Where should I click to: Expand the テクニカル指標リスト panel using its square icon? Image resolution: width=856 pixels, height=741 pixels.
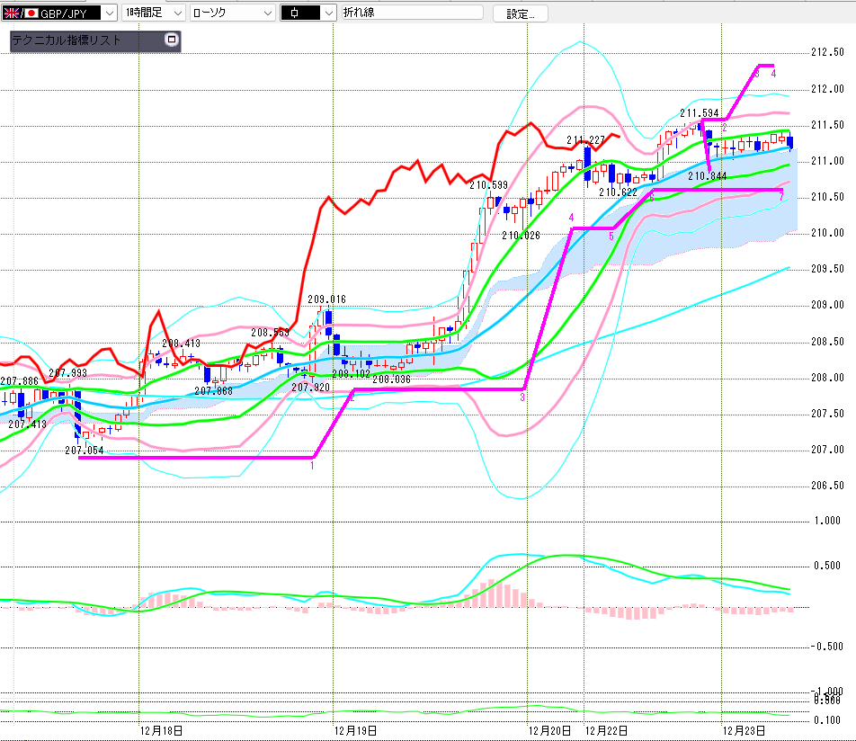tap(172, 40)
